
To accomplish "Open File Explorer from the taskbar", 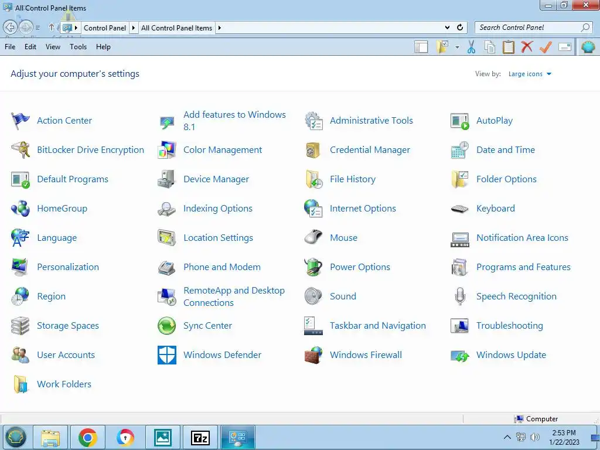I will click(50, 437).
